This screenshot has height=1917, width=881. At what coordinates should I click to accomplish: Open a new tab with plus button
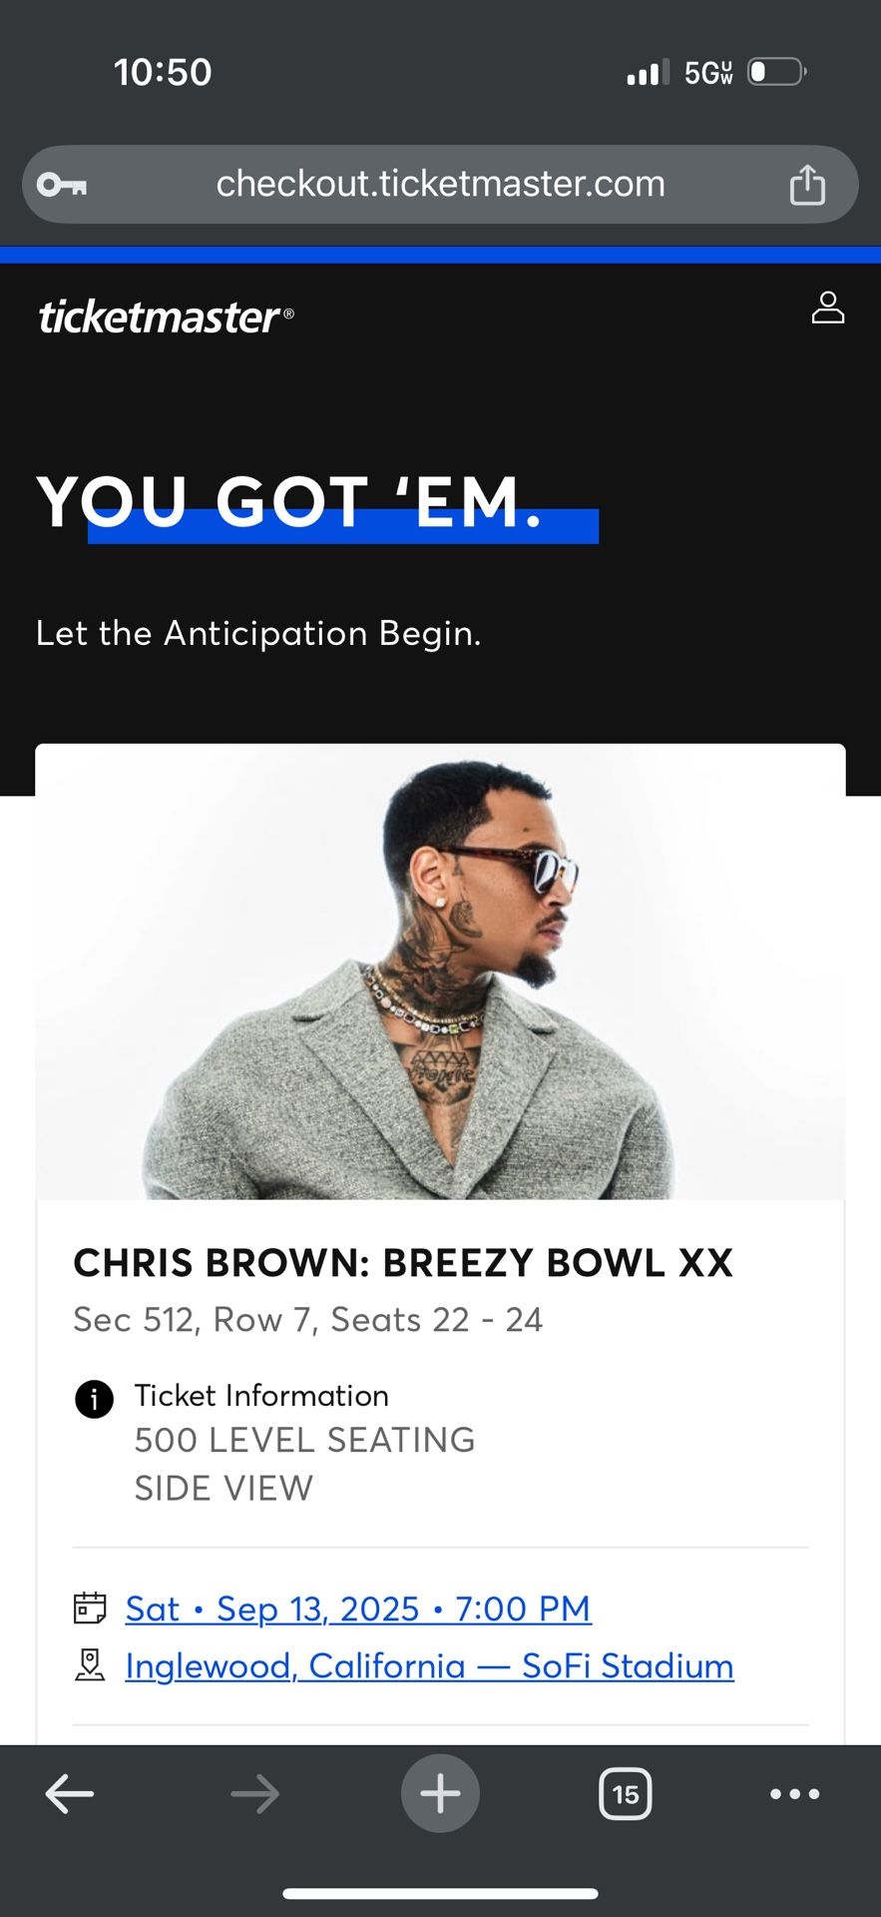440,1794
